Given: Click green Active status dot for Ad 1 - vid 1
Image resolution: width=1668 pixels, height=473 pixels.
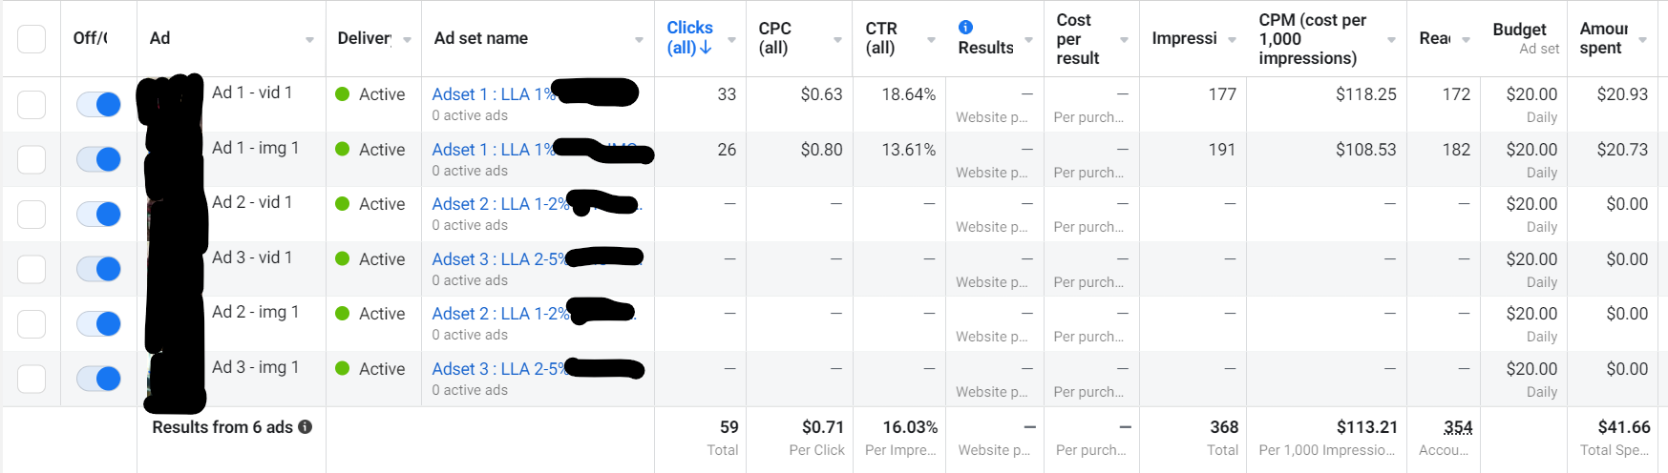Looking at the screenshot, I should point(343,93).
